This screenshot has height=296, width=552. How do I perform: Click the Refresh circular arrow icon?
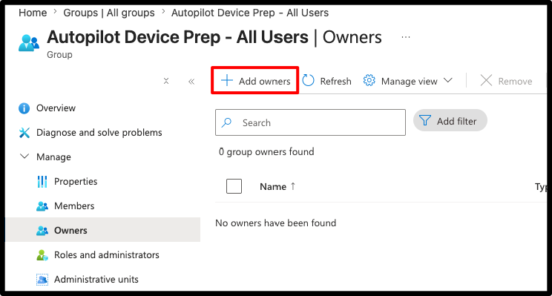(308, 81)
